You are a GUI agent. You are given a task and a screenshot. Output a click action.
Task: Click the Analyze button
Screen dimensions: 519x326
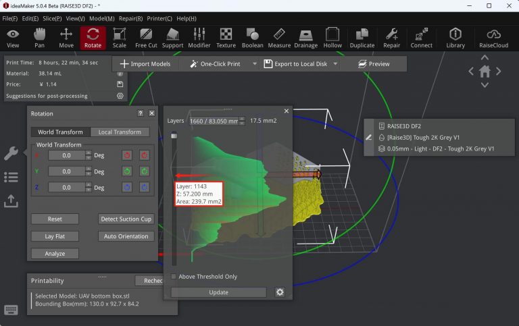(x=55, y=254)
